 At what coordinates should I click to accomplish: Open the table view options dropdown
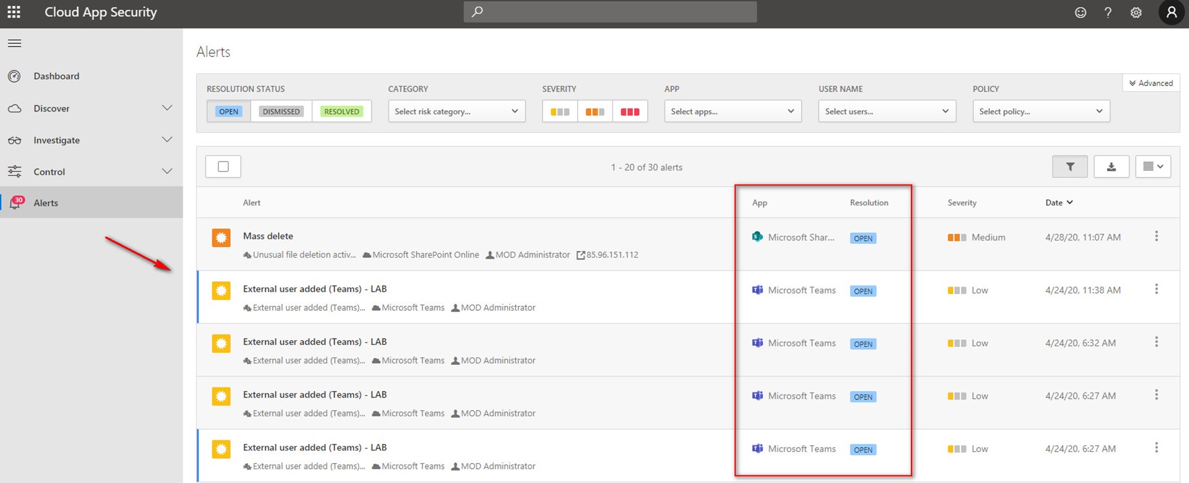(1152, 167)
